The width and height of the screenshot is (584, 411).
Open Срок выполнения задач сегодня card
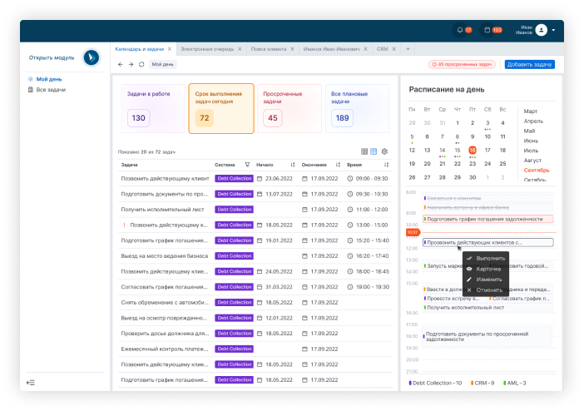(221, 108)
